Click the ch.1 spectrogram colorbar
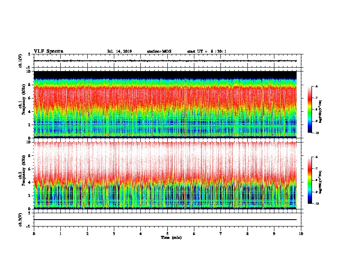 tap(310, 110)
